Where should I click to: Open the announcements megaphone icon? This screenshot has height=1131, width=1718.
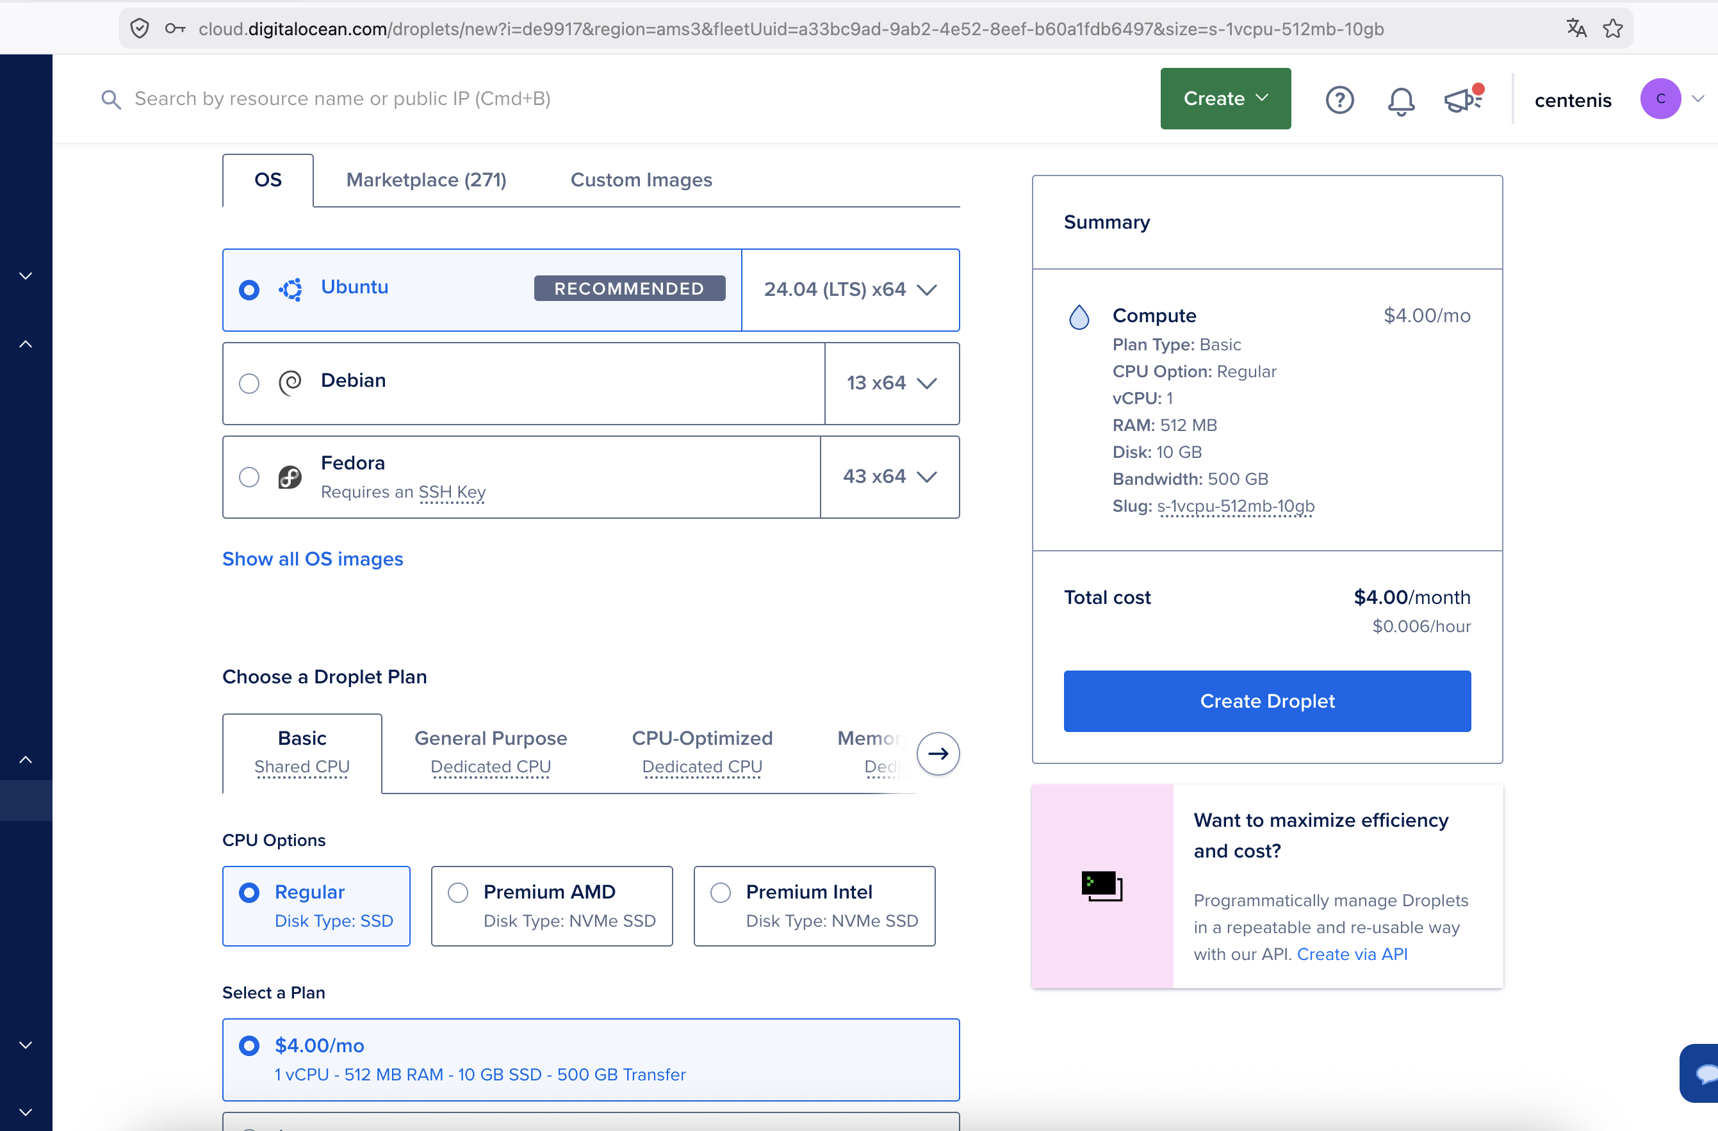pyautogui.click(x=1463, y=99)
